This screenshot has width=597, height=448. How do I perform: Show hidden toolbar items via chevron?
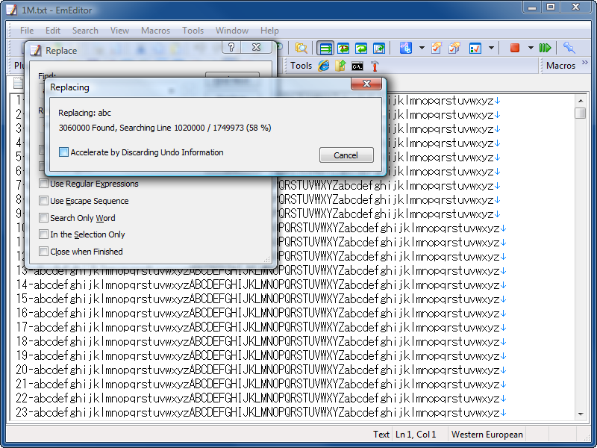coord(585,62)
